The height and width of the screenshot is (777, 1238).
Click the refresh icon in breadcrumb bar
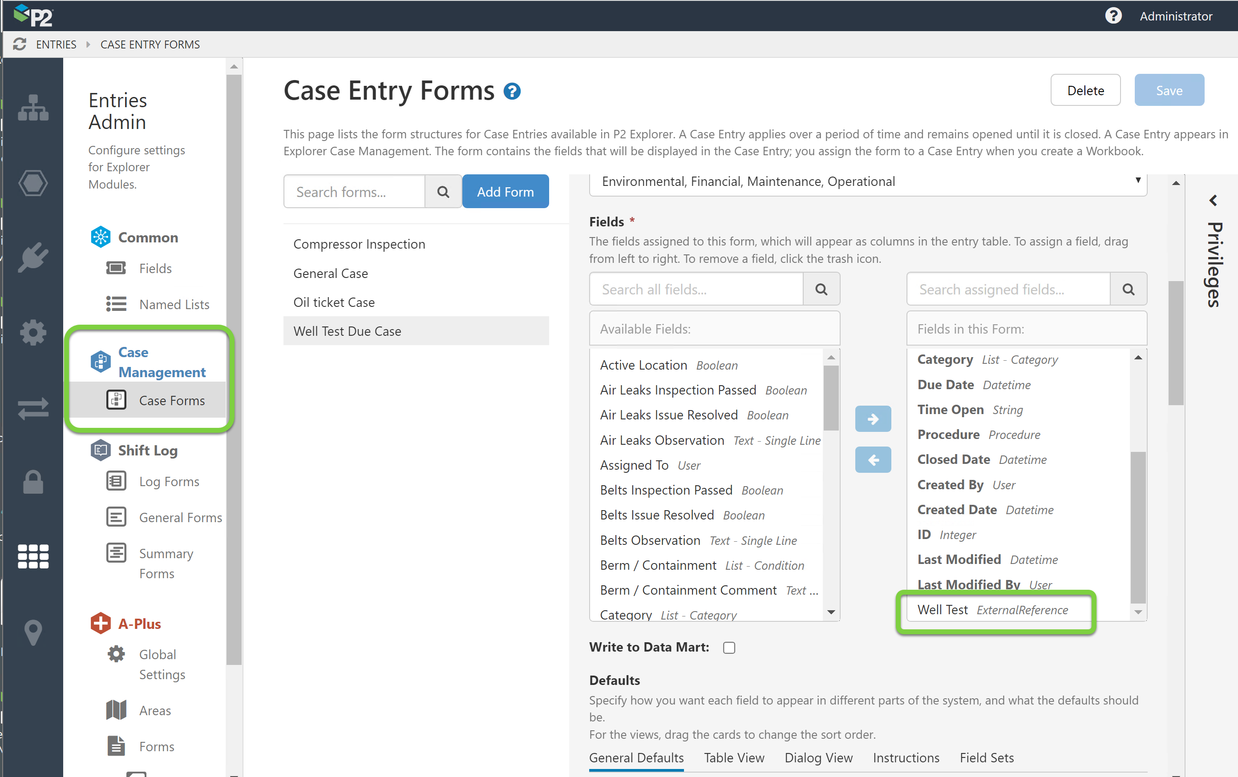click(20, 44)
